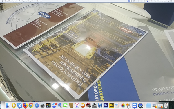Launch TeamViewer from the Dock
Viewport: 174px width, 109px height.
135,105
